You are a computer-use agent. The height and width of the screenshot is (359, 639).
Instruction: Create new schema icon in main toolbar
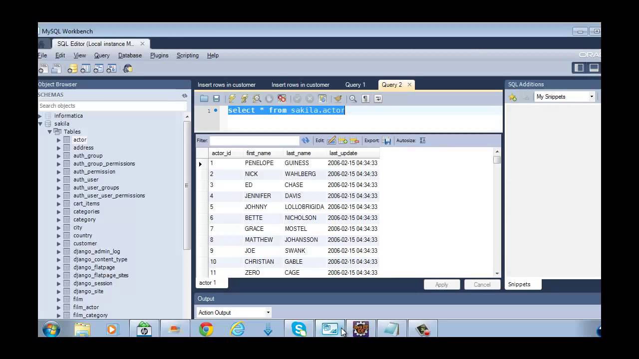point(73,68)
